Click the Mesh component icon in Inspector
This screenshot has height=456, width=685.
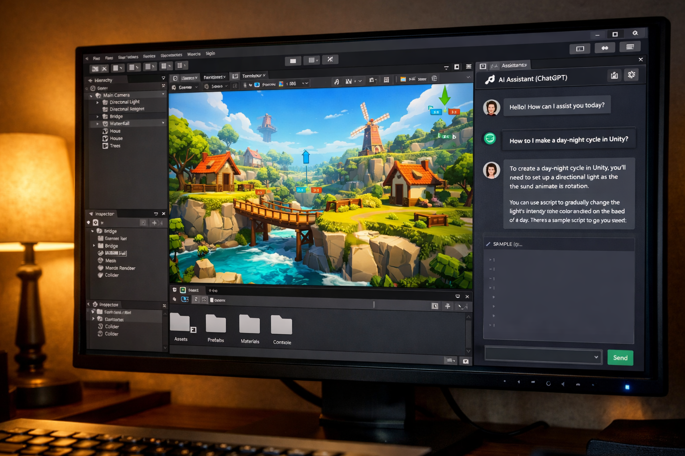pyautogui.click(x=101, y=261)
